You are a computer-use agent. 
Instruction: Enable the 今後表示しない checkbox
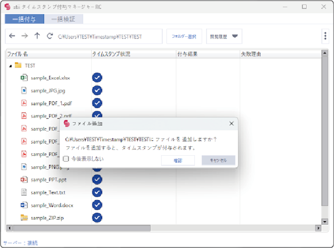pos(66,159)
